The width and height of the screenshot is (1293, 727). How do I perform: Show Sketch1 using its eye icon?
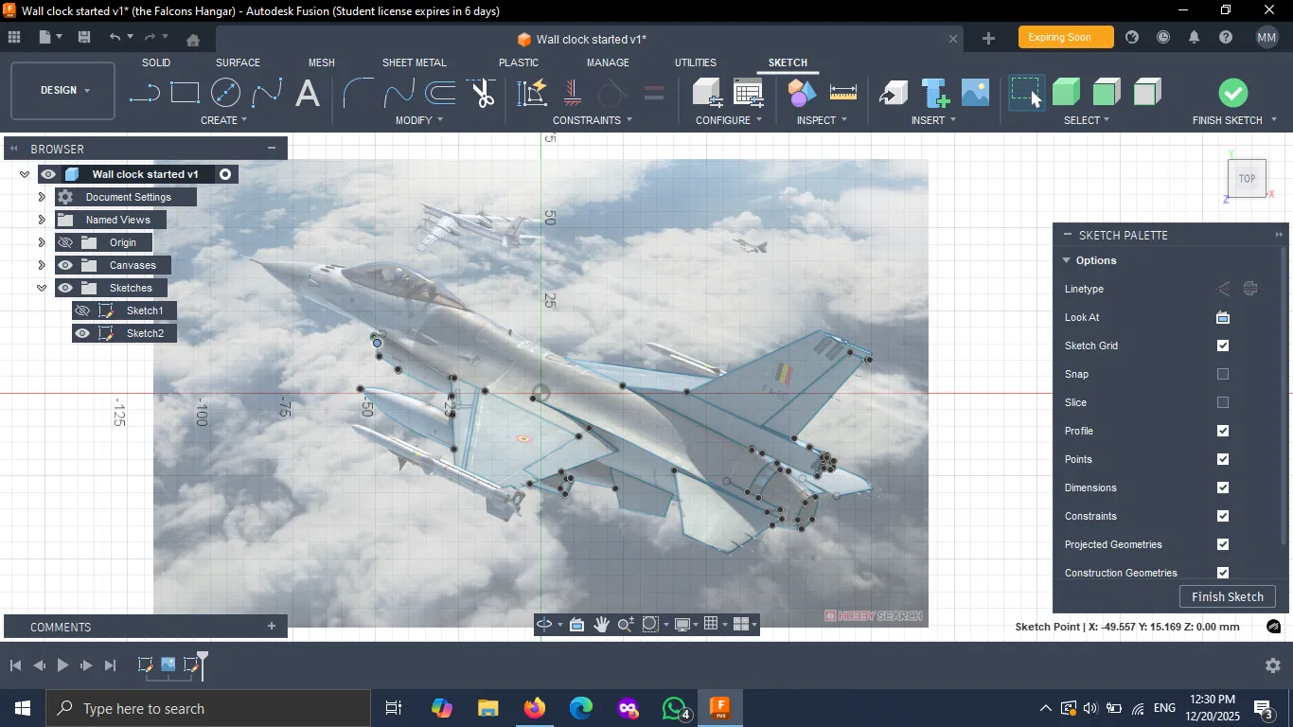(82, 310)
